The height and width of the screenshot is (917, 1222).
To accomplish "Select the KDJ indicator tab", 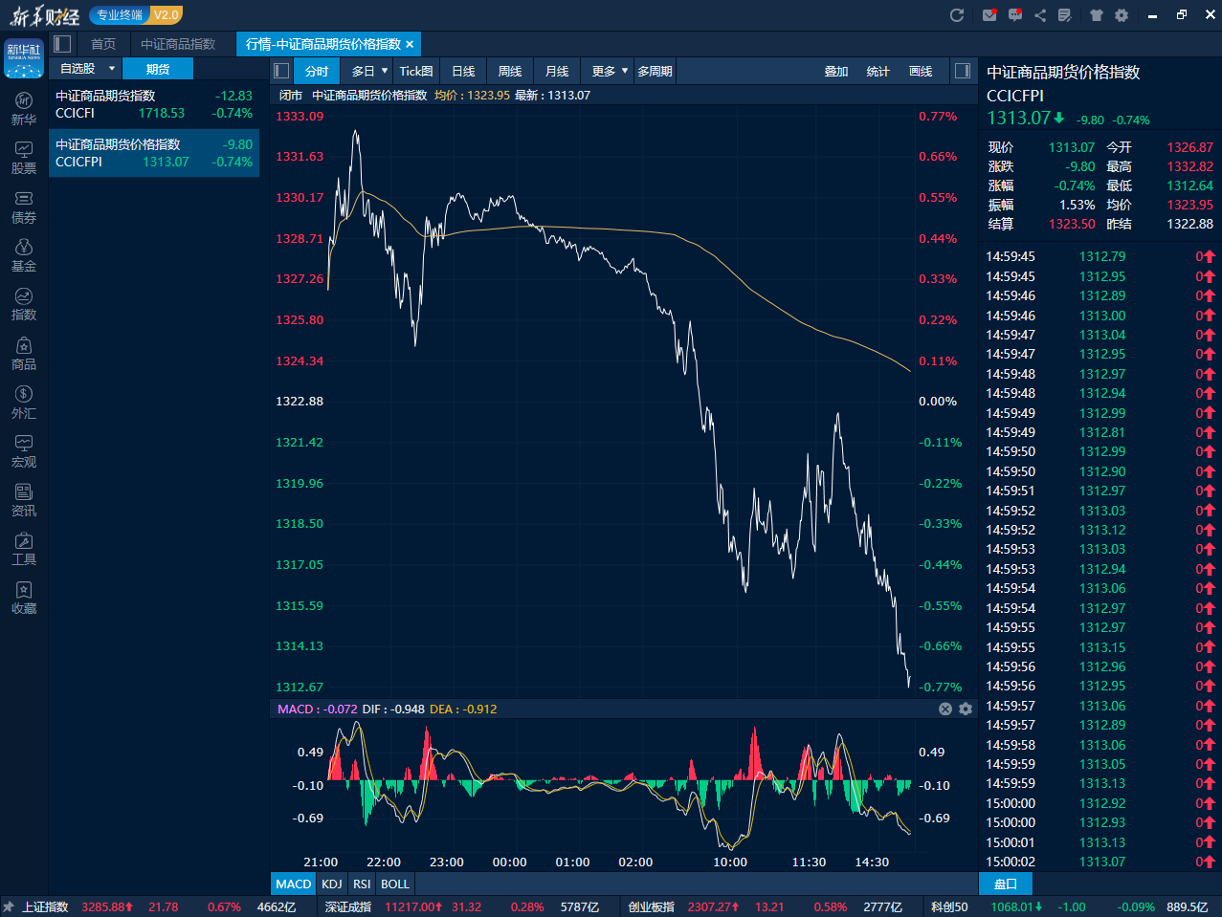I will click(x=332, y=884).
